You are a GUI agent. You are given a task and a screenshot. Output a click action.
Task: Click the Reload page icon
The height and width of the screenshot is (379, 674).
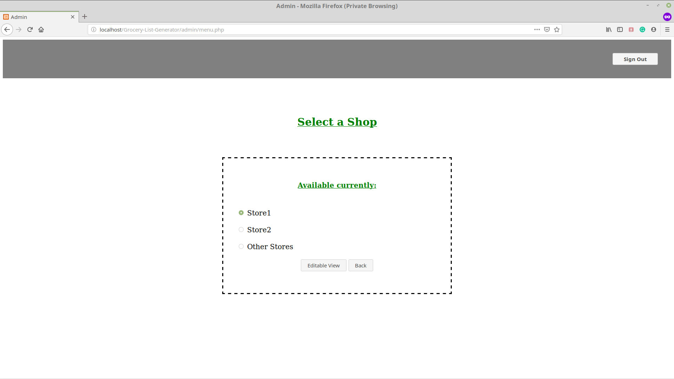(x=30, y=29)
